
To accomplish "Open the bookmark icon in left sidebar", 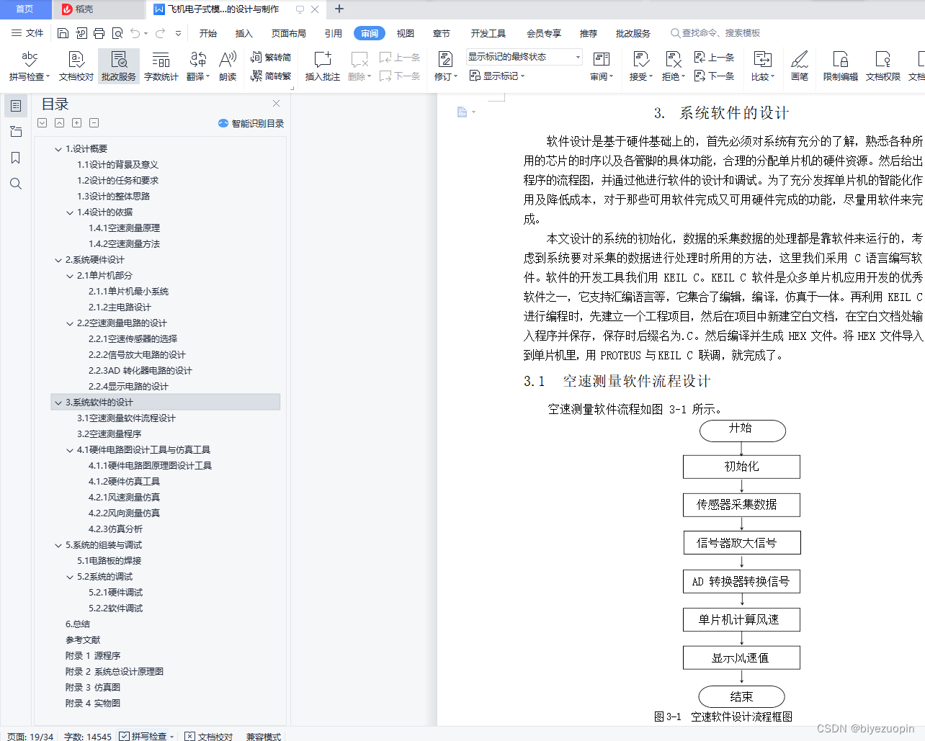I will tap(15, 158).
